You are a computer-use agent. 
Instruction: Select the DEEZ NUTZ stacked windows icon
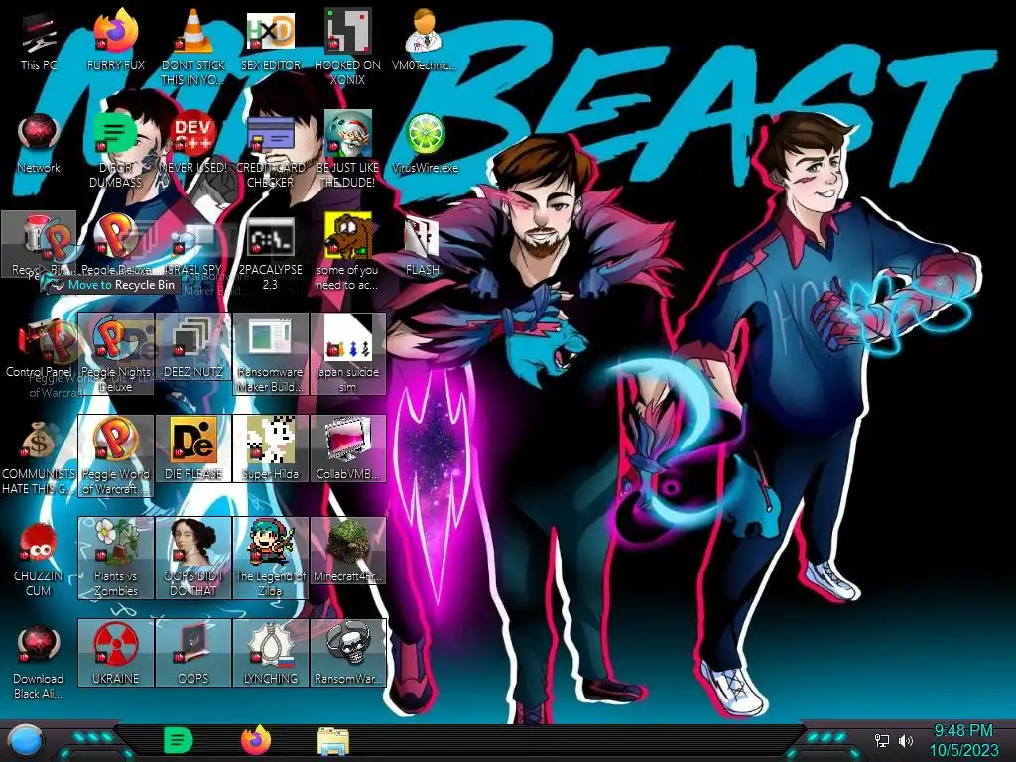(x=193, y=346)
